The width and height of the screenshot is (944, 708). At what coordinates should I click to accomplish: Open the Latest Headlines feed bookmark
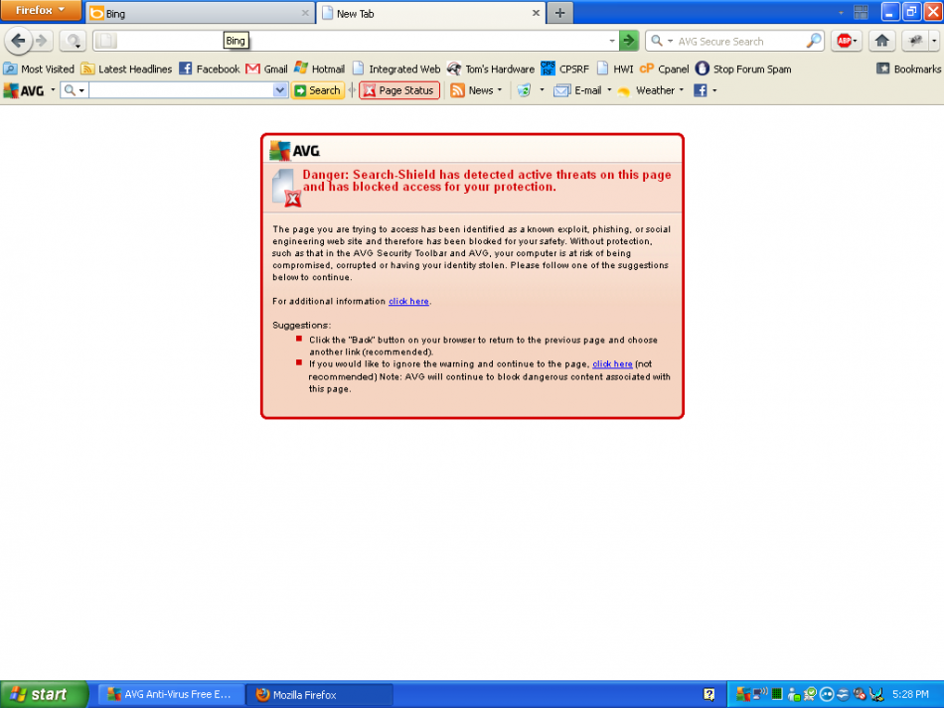coord(126,70)
